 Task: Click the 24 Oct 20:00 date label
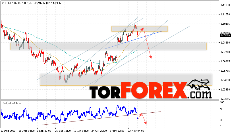pyautogui.click(x=99, y=131)
